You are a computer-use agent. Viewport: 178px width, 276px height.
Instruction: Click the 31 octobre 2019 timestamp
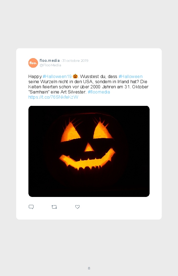point(75,60)
